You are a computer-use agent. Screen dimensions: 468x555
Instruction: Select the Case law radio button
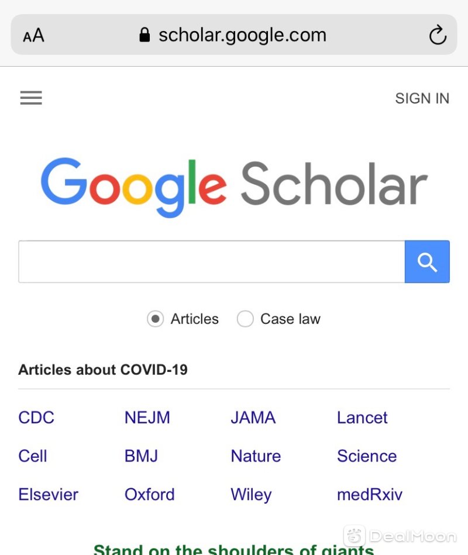(245, 319)
